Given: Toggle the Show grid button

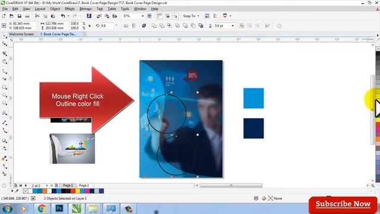Looking at the screenshot, I should (x=167, y=16).
